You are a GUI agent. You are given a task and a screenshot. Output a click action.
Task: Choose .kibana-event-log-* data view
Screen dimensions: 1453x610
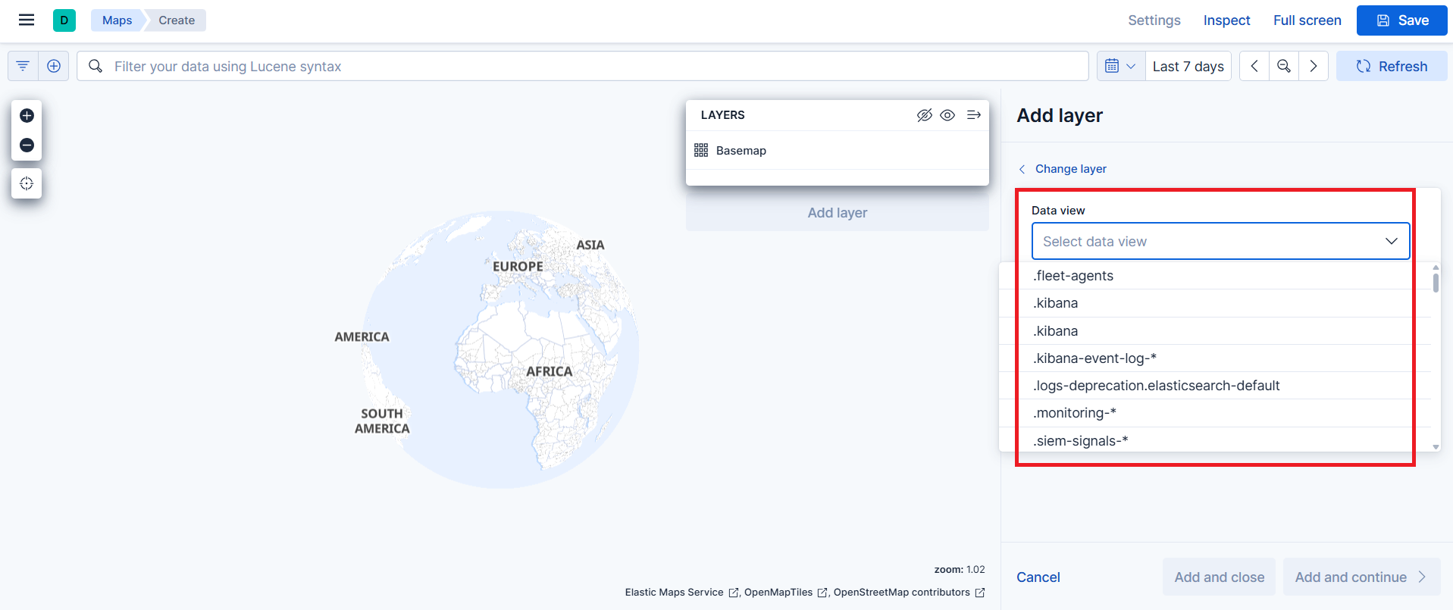1214,358
